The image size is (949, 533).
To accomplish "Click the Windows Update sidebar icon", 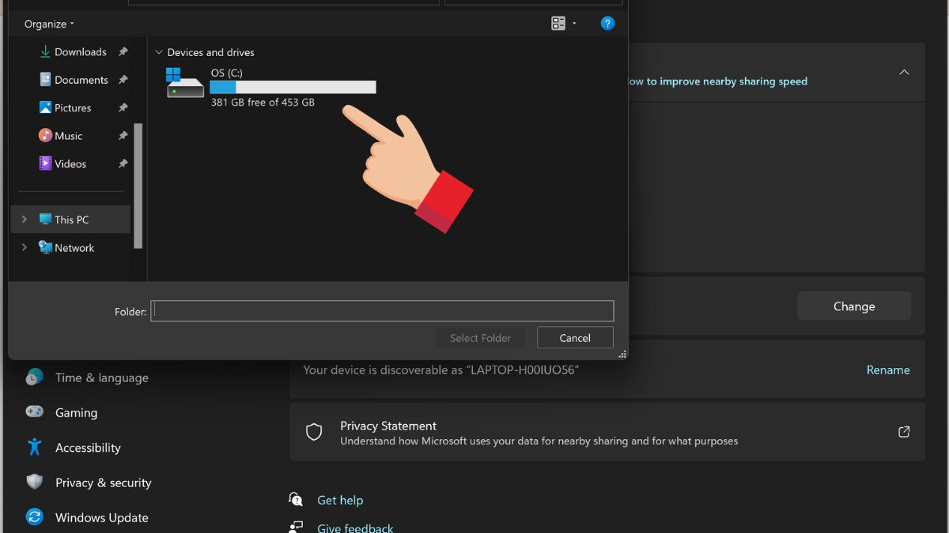I will pyautogui.click(x=34, y=517).
